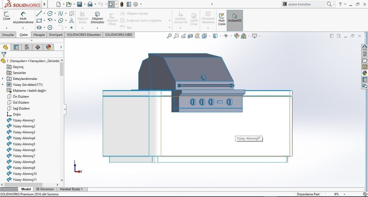Open the Options gear icon
This screenshot has width=368, height=197.
click(x=136, y=4)
